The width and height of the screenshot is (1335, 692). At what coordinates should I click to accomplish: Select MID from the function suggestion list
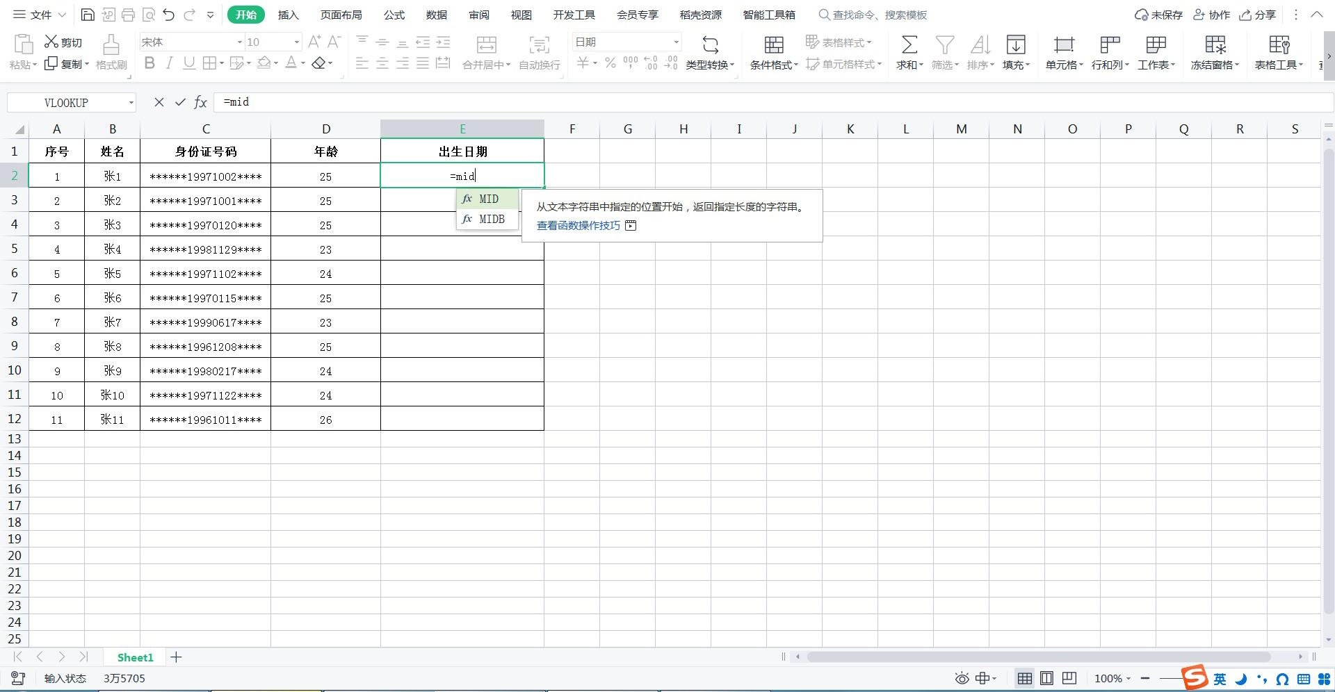click(x=488, y=199)
